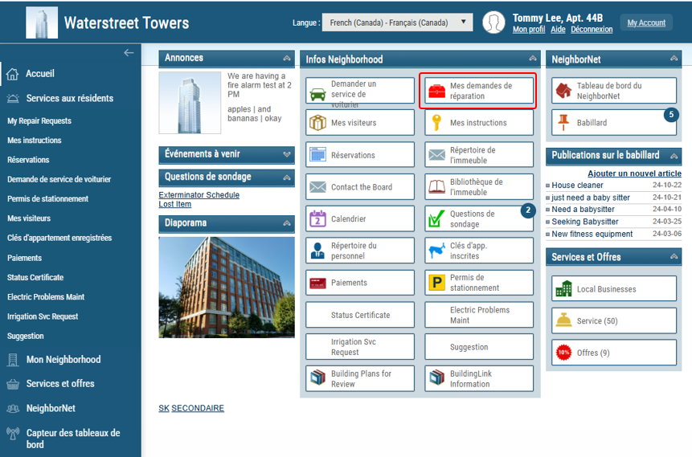Click the Services et offres basket icon
The width and height of the screenshot is (692, 457).
pyautogui.click(x=13, y=384)
